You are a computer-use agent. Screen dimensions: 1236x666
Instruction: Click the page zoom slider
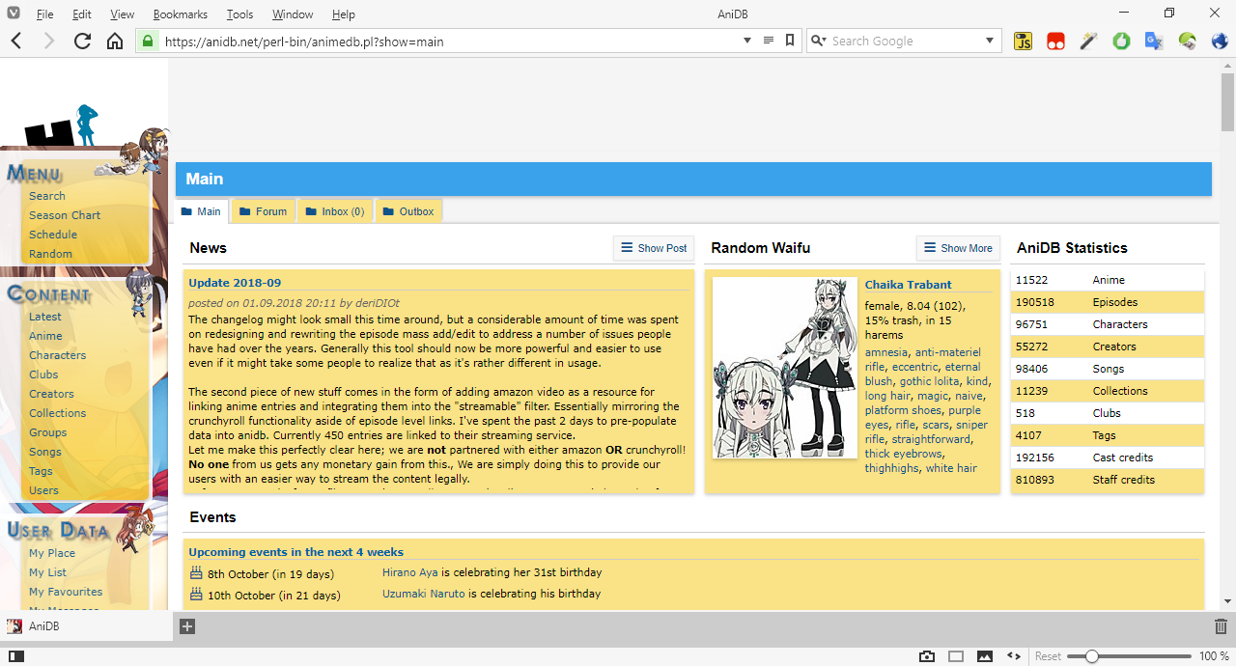tap(1091, 656)
